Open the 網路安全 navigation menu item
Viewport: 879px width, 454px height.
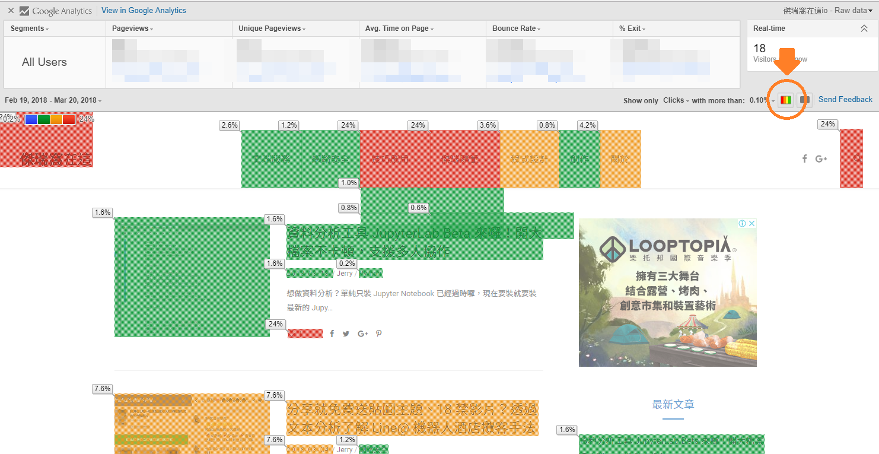330,159
